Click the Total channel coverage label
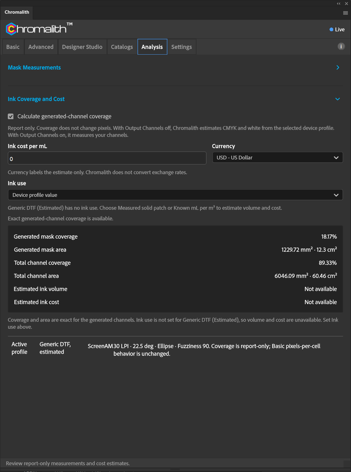 coord(42,263)
